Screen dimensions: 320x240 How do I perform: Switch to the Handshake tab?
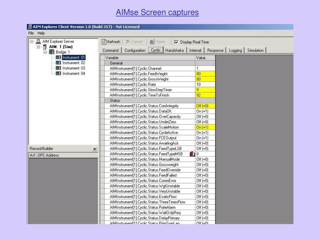tap(174, 50)
